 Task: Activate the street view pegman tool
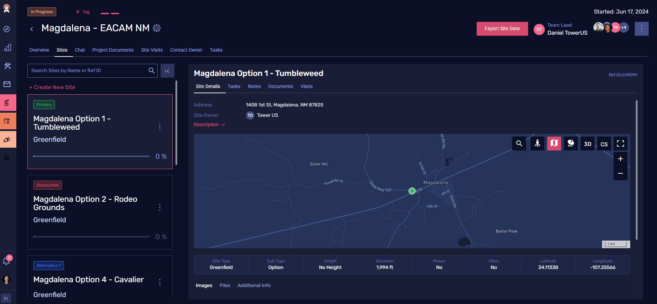(537, 144)
